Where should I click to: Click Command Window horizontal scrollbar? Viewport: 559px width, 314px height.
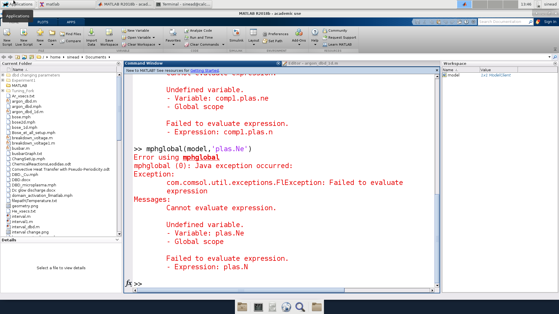click(x=240, y=290)
